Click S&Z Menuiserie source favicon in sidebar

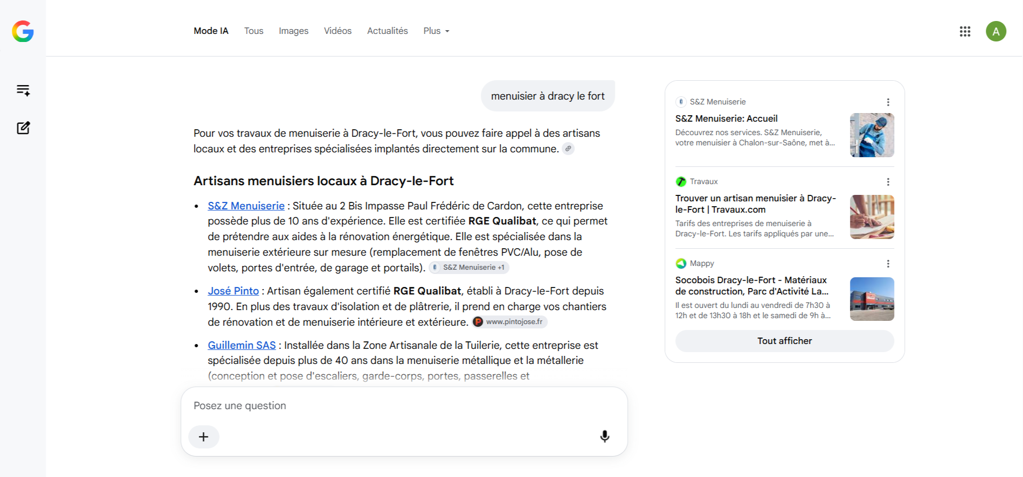681,102
